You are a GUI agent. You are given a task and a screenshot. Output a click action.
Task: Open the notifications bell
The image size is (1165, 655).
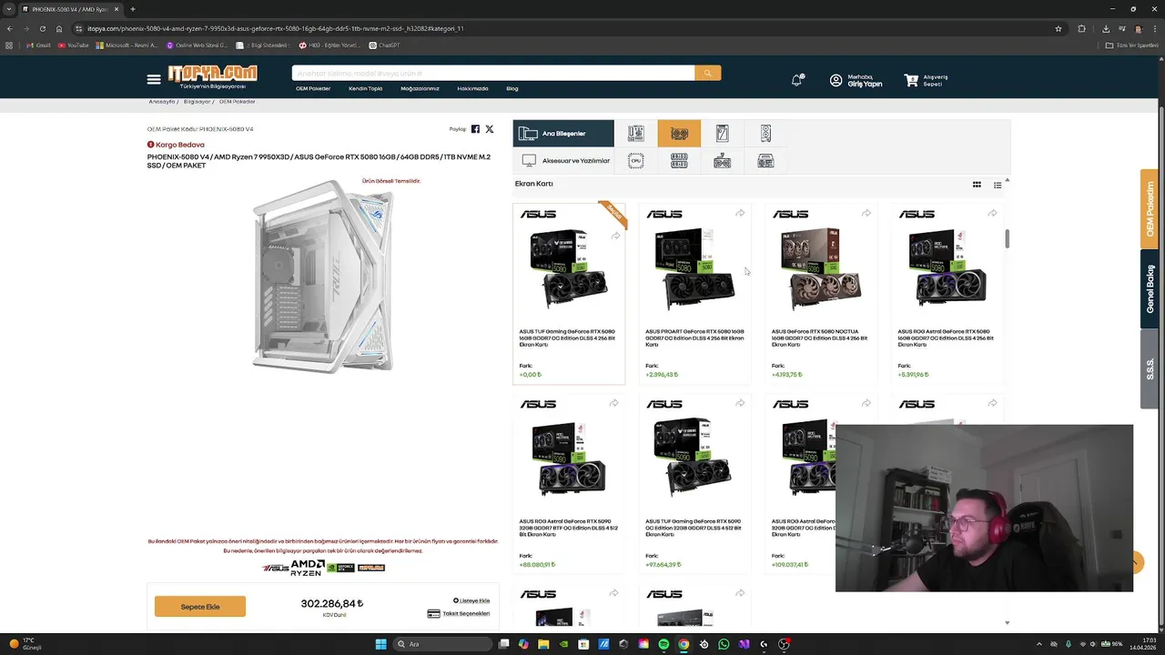coord(797,80)
